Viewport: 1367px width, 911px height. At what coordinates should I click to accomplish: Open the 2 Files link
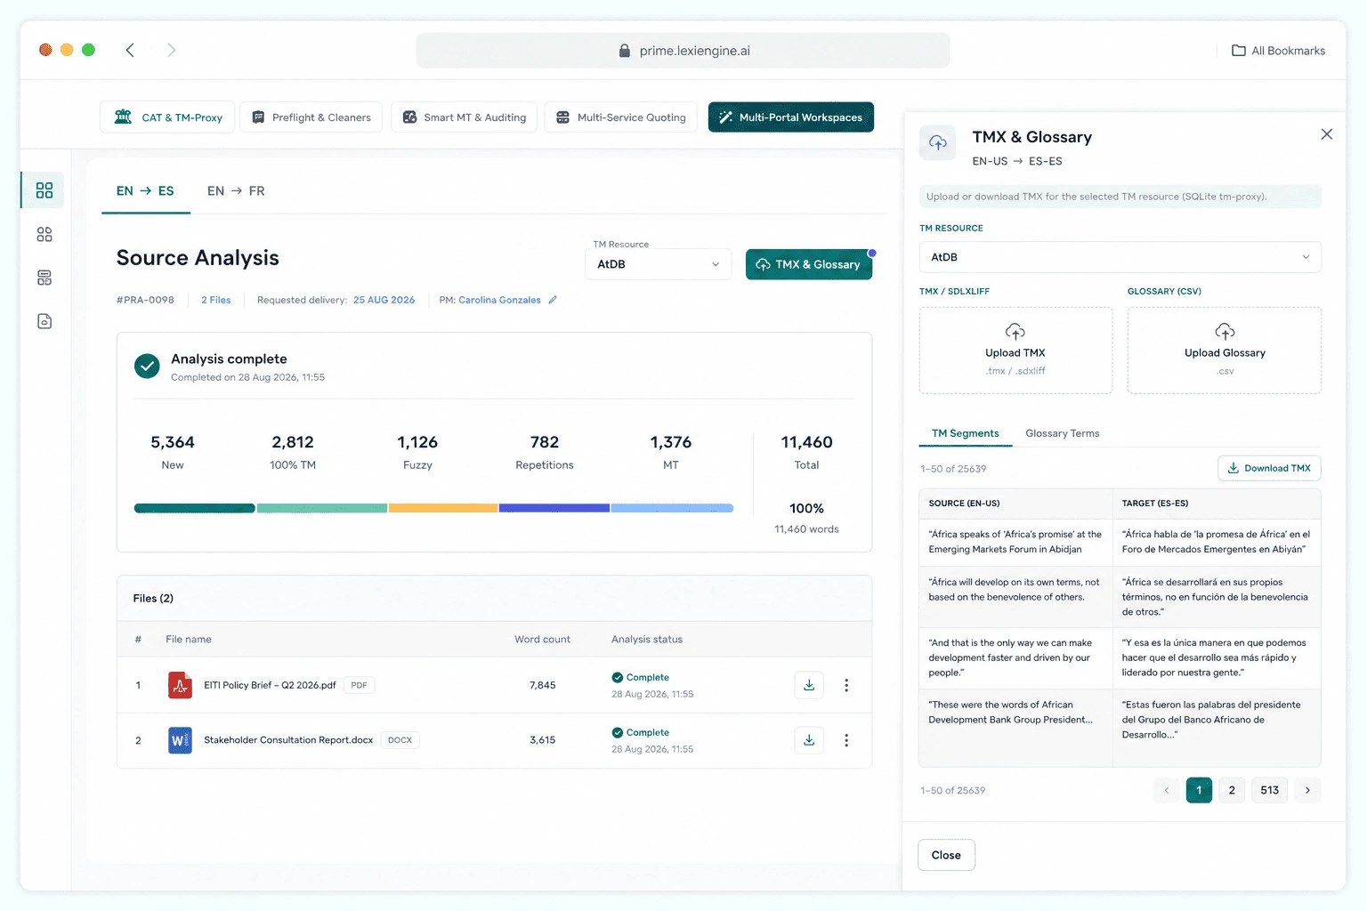coord(215,300)
